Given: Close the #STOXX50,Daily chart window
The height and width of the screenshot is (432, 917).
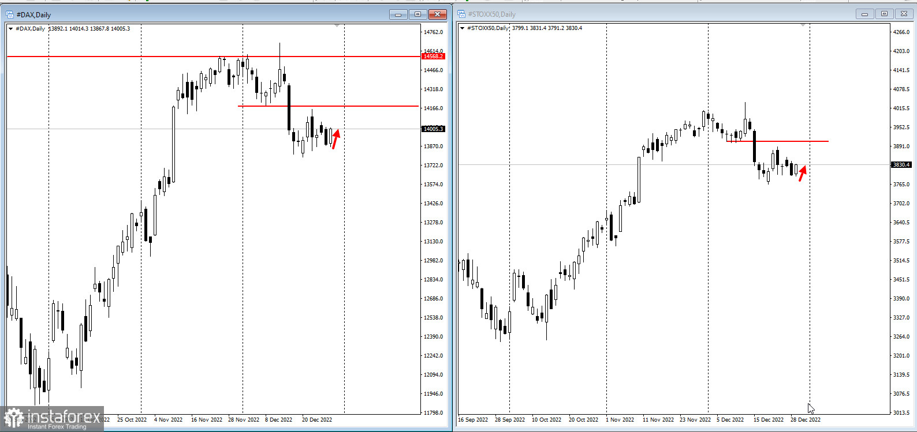Looking at the screenshot, I should (904, 14).
